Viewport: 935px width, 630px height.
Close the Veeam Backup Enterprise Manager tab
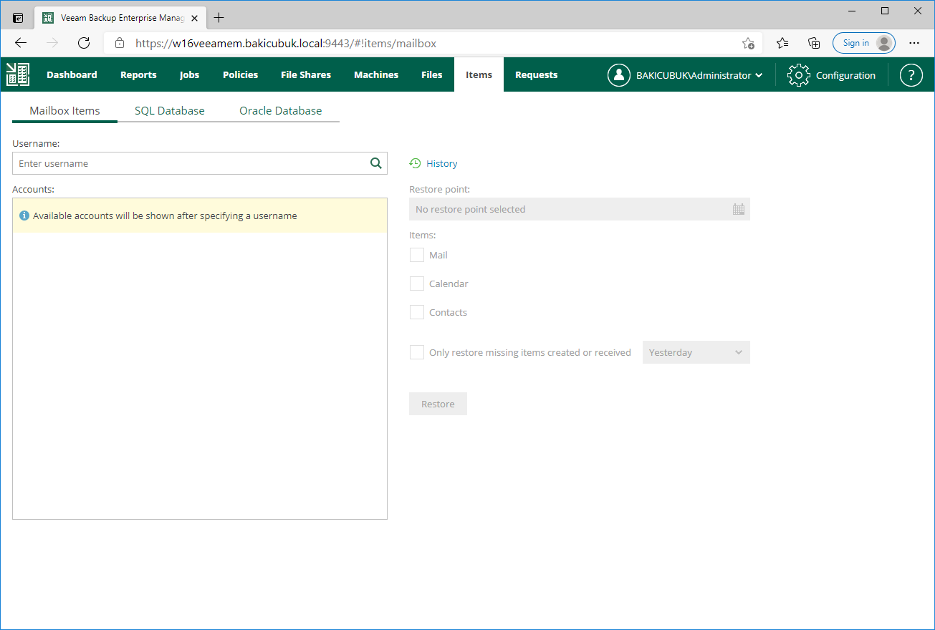(195, 18)
